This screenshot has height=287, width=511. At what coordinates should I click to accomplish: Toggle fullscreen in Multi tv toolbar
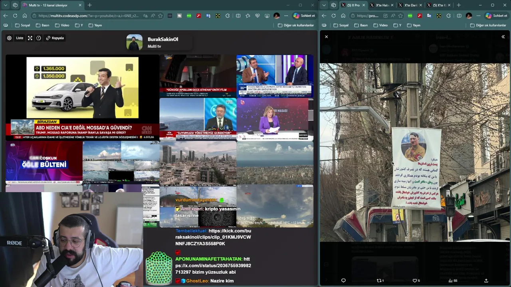coord(30,38)
